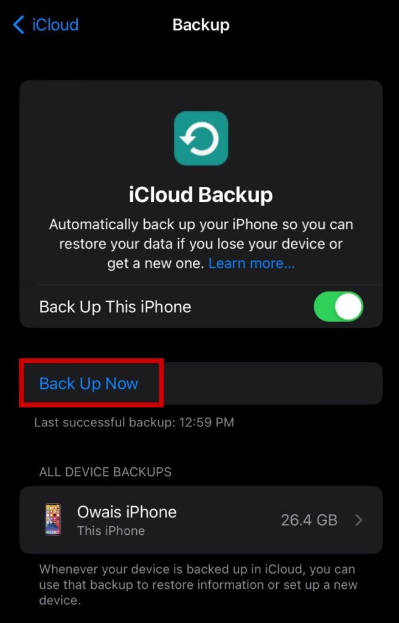Tap the teal iCloud Backup icon
The width and height of the screenshot is (399, 623).
(x=201, y=138)
